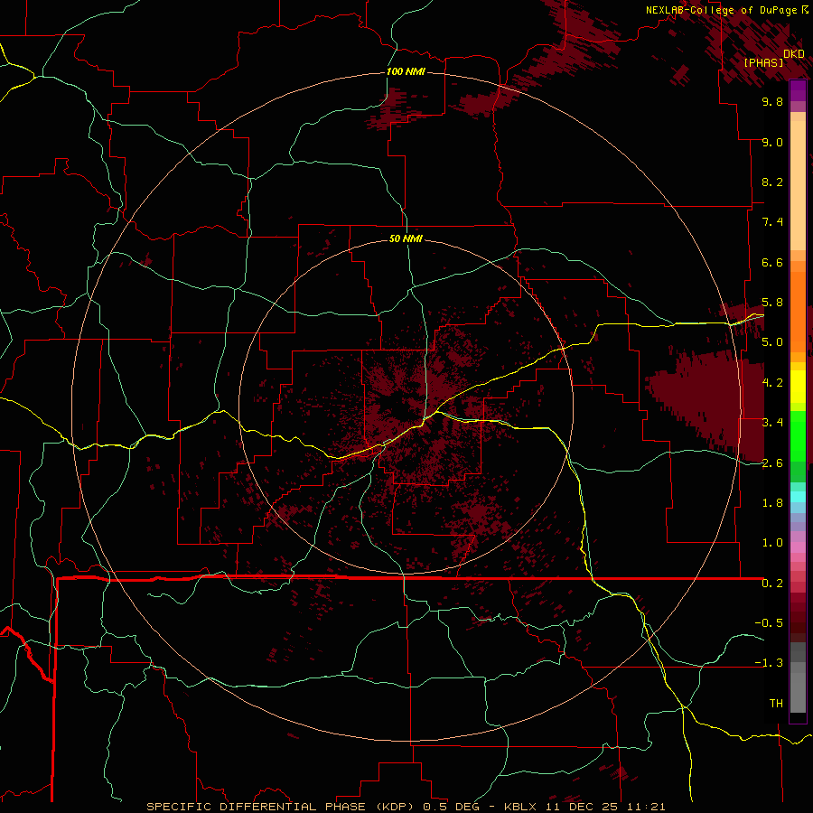Click the 0.2 value on the color scale

[x=772, y=584]
